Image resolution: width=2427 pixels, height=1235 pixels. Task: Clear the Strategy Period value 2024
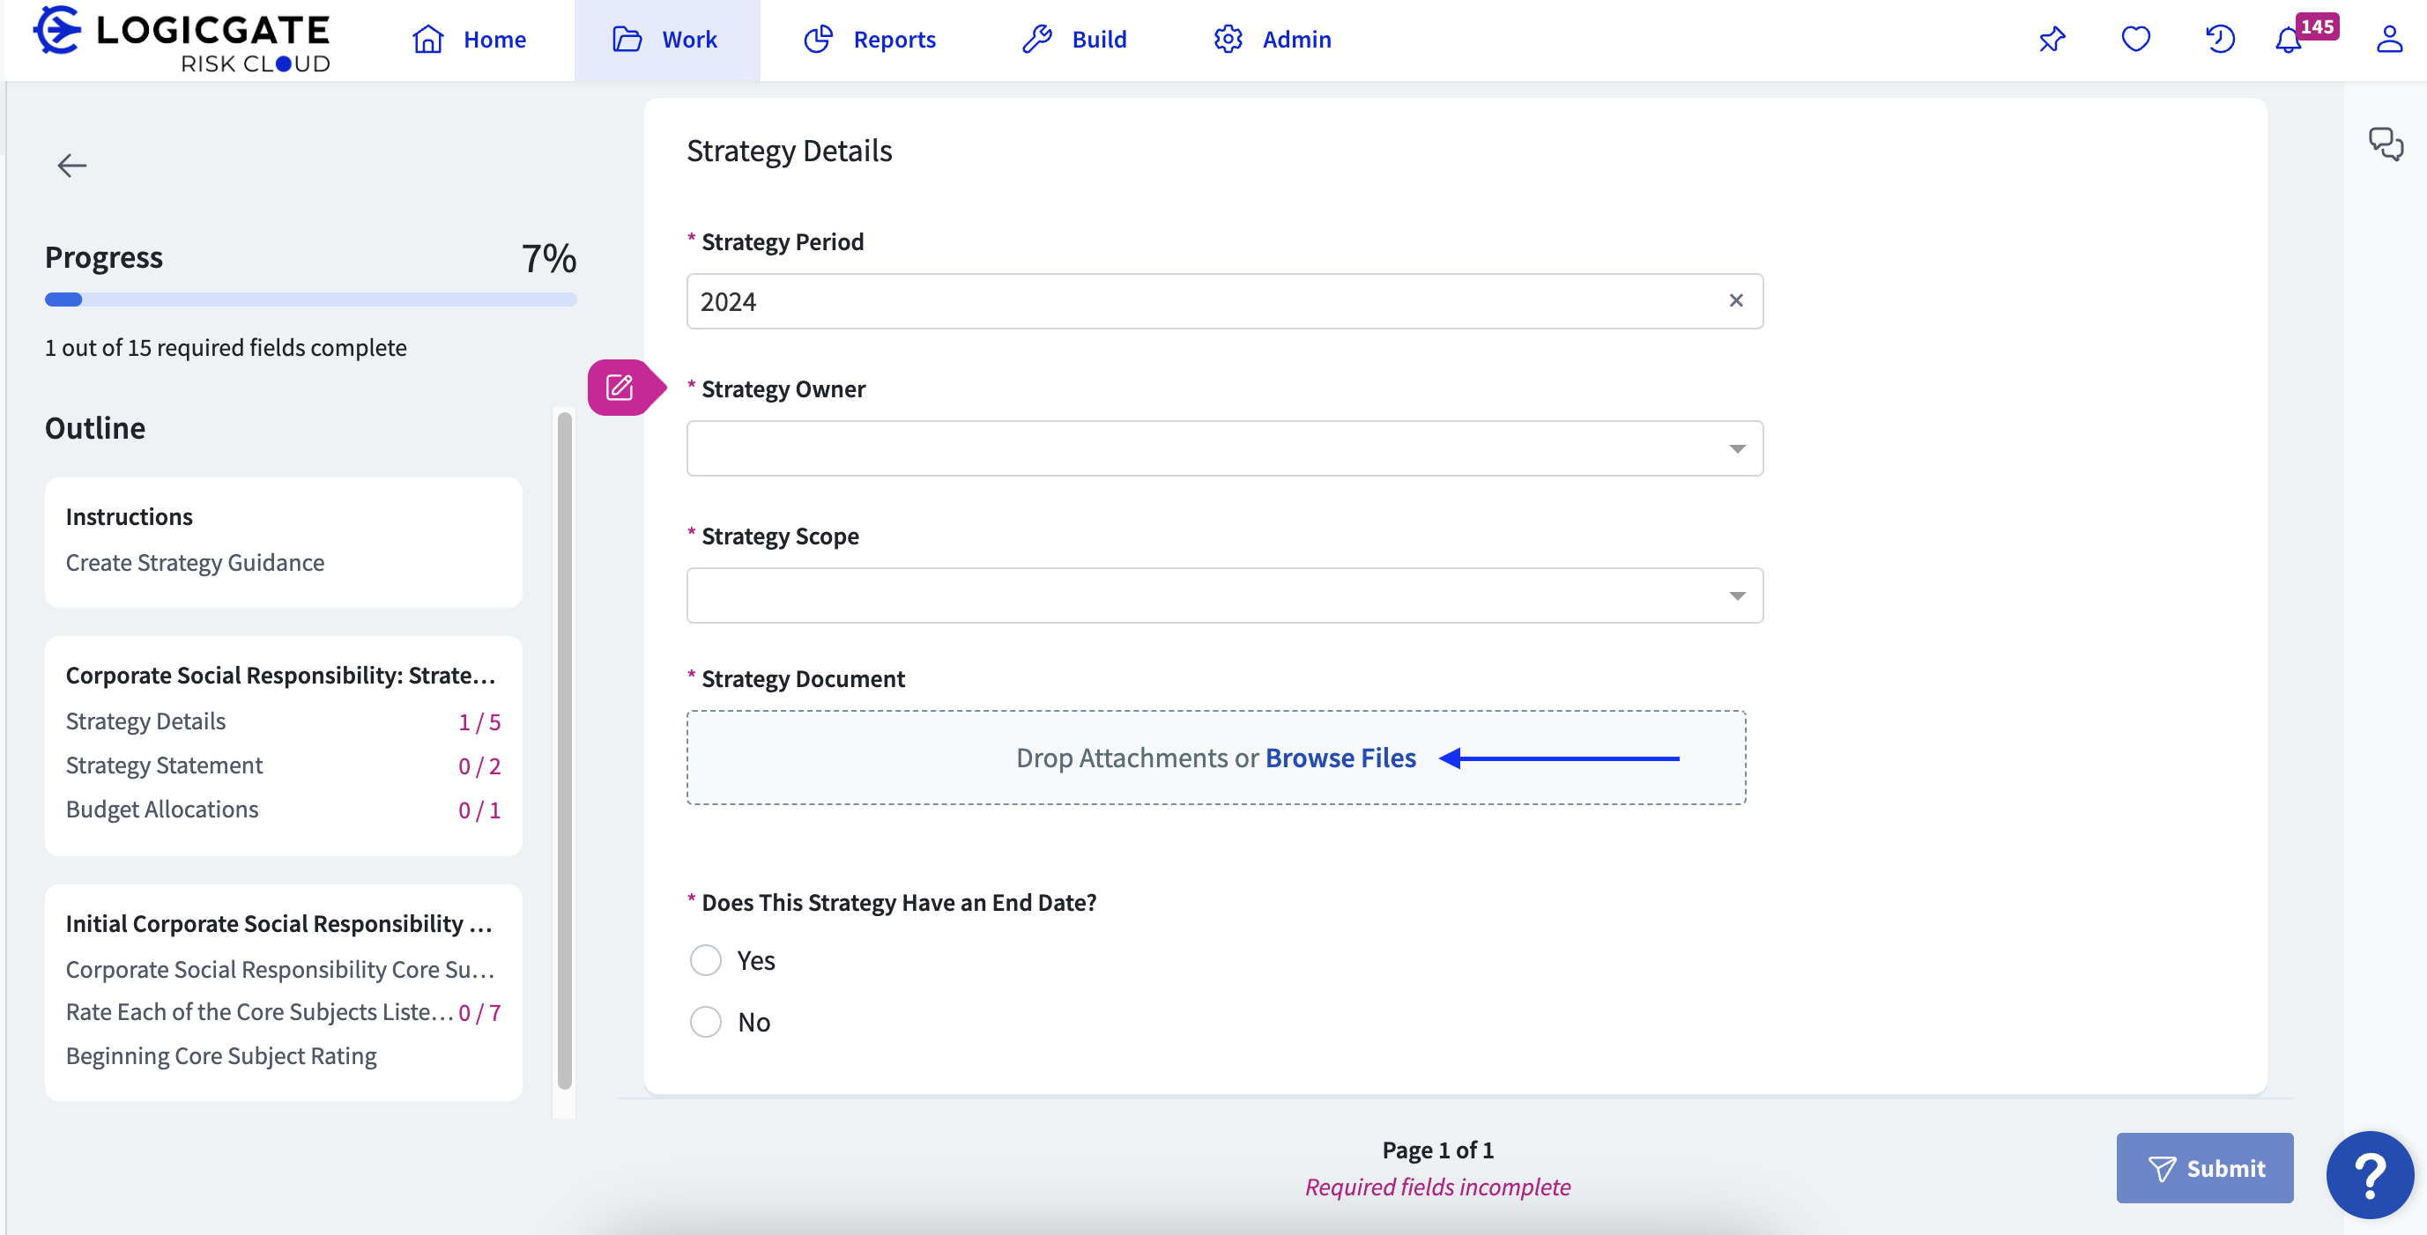click(1735, 300)
